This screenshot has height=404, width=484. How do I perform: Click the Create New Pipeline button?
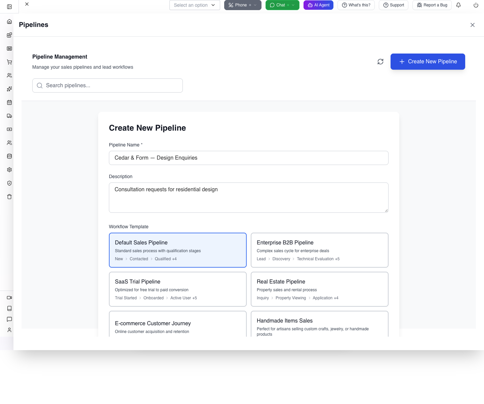coord(428,62)
